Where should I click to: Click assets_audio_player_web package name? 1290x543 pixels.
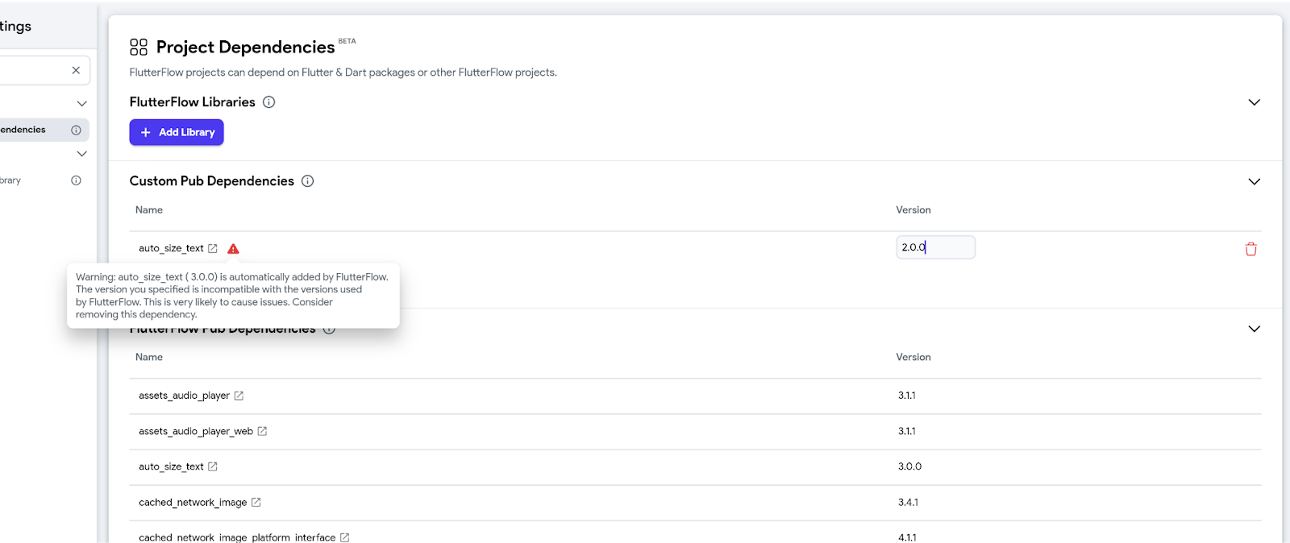coord(196,432)
